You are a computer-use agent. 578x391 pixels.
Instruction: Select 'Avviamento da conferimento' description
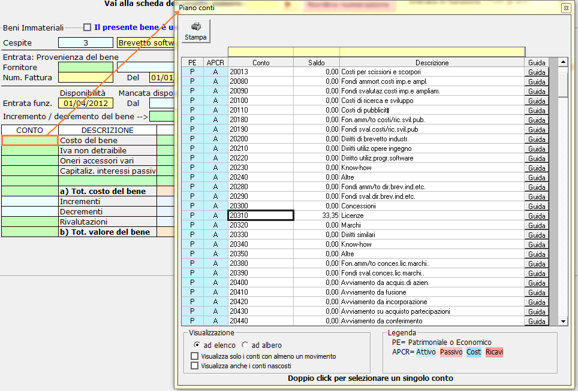coord(432,321)
